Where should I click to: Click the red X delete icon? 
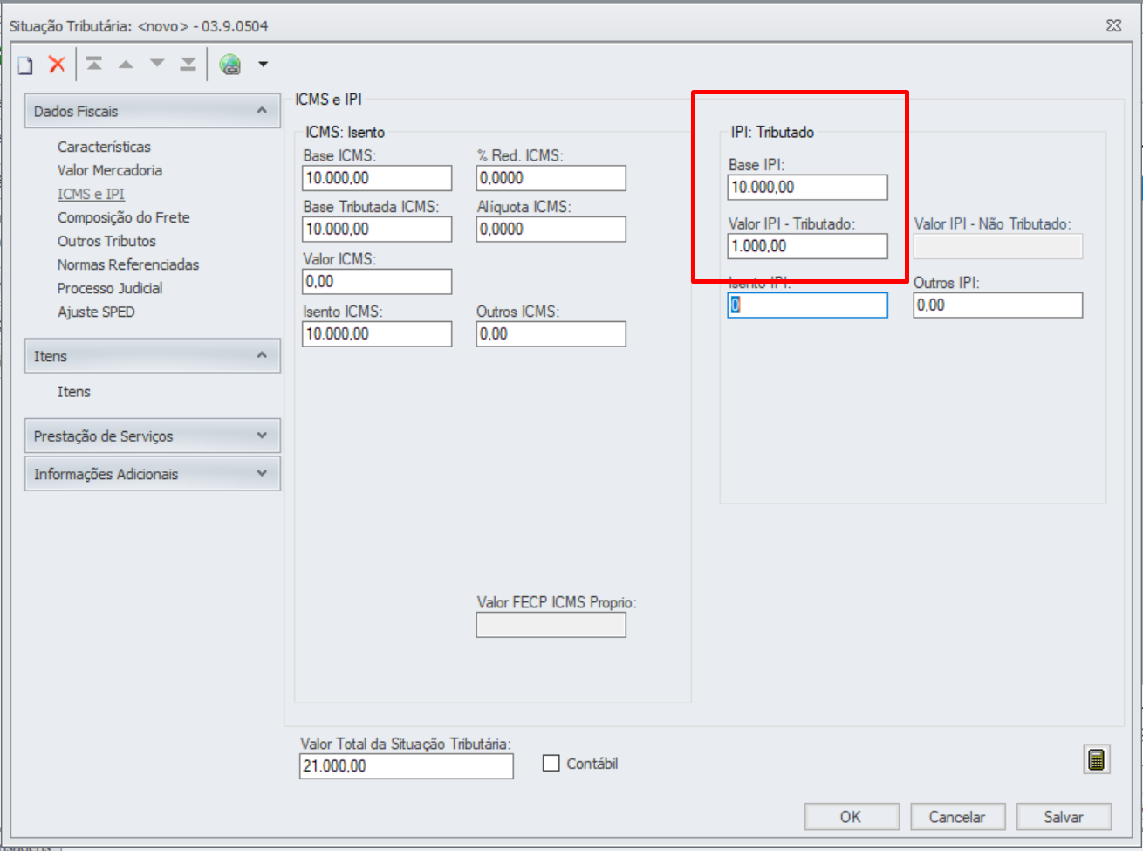tap(57, 64)
